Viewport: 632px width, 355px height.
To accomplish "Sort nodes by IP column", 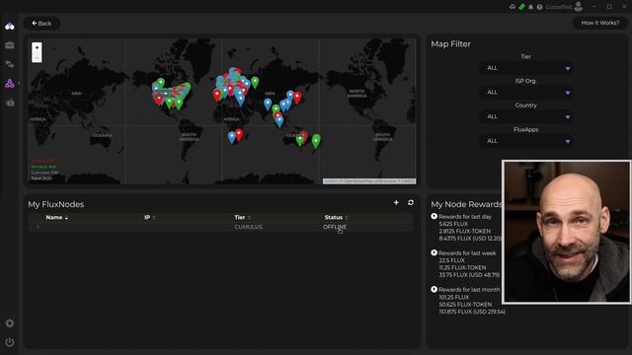I will [149, 217].
